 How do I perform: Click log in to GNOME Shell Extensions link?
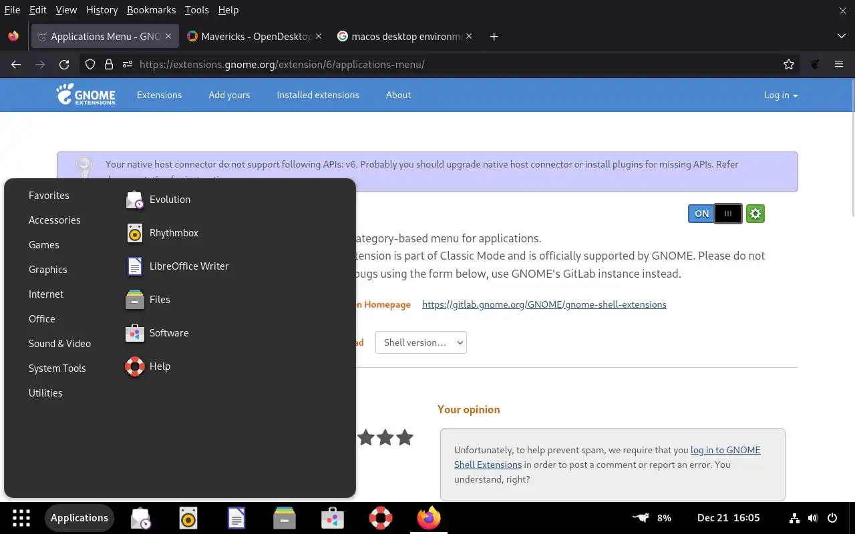607,457
